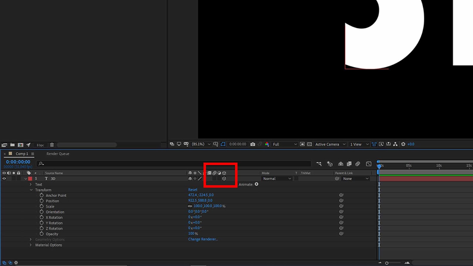
Task: Click the viewer current time 0:00:00:00
Action: [x=238, y=144]
